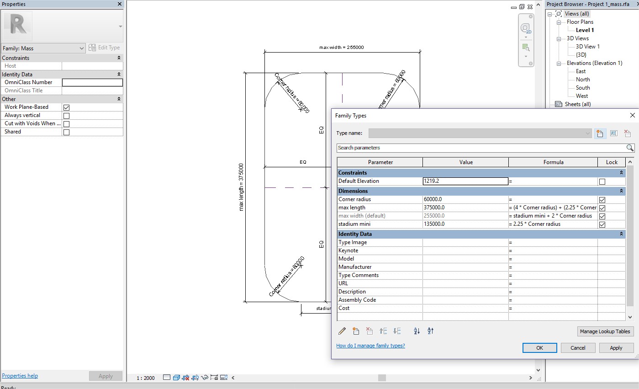Click the Zoom Region icon in navigation bar
Image resolution: width=639 pixels, height=389 pixels.
coord(526,48)
